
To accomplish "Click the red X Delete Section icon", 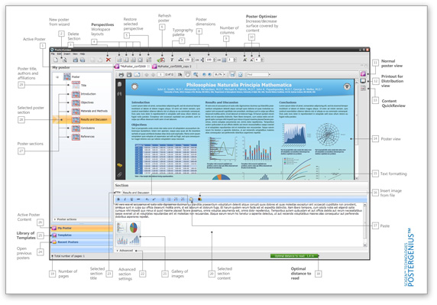I will point(108,60).
